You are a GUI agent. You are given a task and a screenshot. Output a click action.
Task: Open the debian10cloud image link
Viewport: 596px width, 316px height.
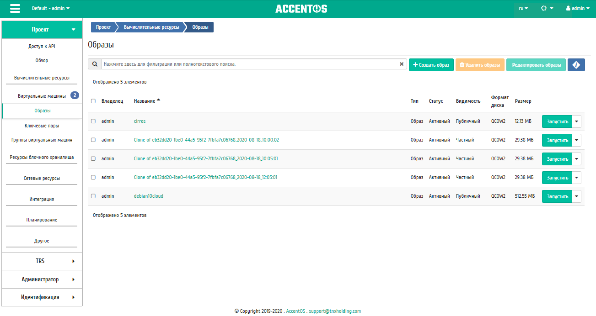coord(149,196)
